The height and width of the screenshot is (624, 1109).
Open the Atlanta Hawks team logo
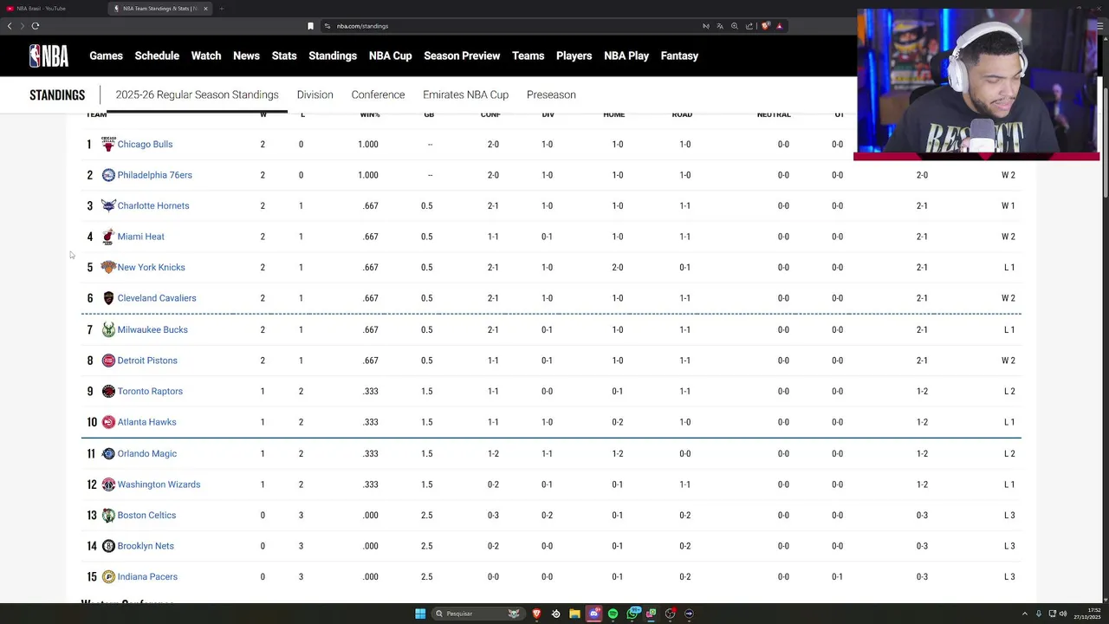pyautogui.click(x=108, y=422)
